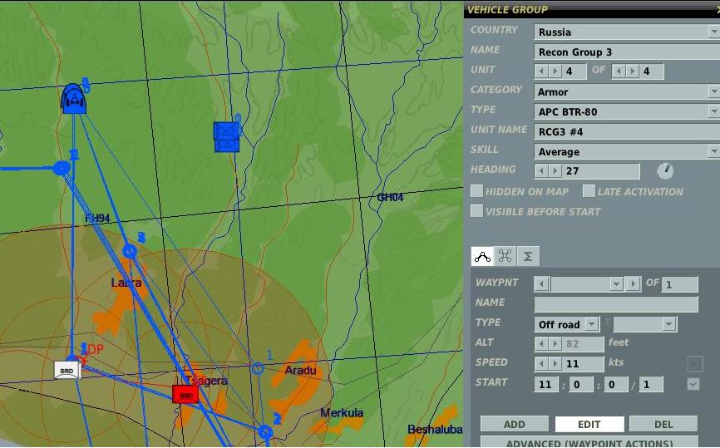The height and width of the screenshot is (448, 720).
Task: Click the waypoint name input field
Action: [616, 304]
